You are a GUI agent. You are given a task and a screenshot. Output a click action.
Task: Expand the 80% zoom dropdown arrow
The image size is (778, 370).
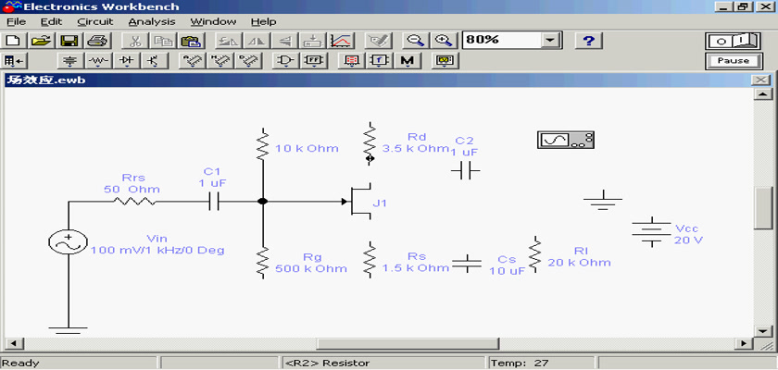coord(550,41)
